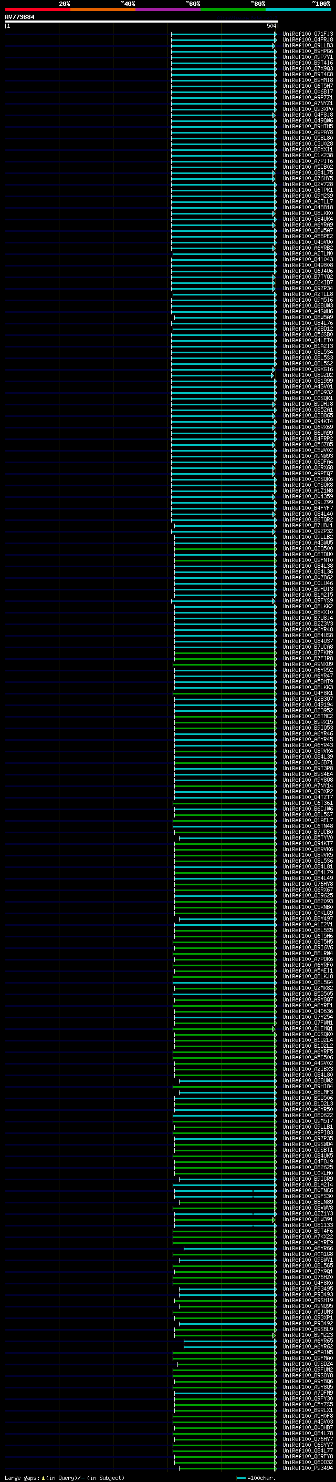Select hit UniRef100_Q71FJ3
Image resolution: width=336 pixels, height=1482 pixels.
[307, 34]
